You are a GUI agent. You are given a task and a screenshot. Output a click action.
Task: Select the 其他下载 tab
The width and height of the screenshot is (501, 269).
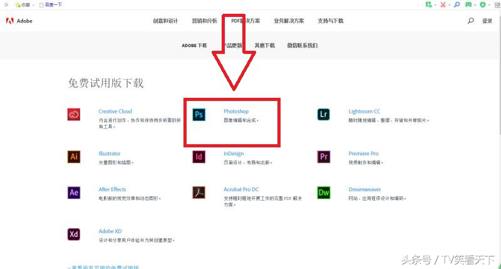pos(264,45)
